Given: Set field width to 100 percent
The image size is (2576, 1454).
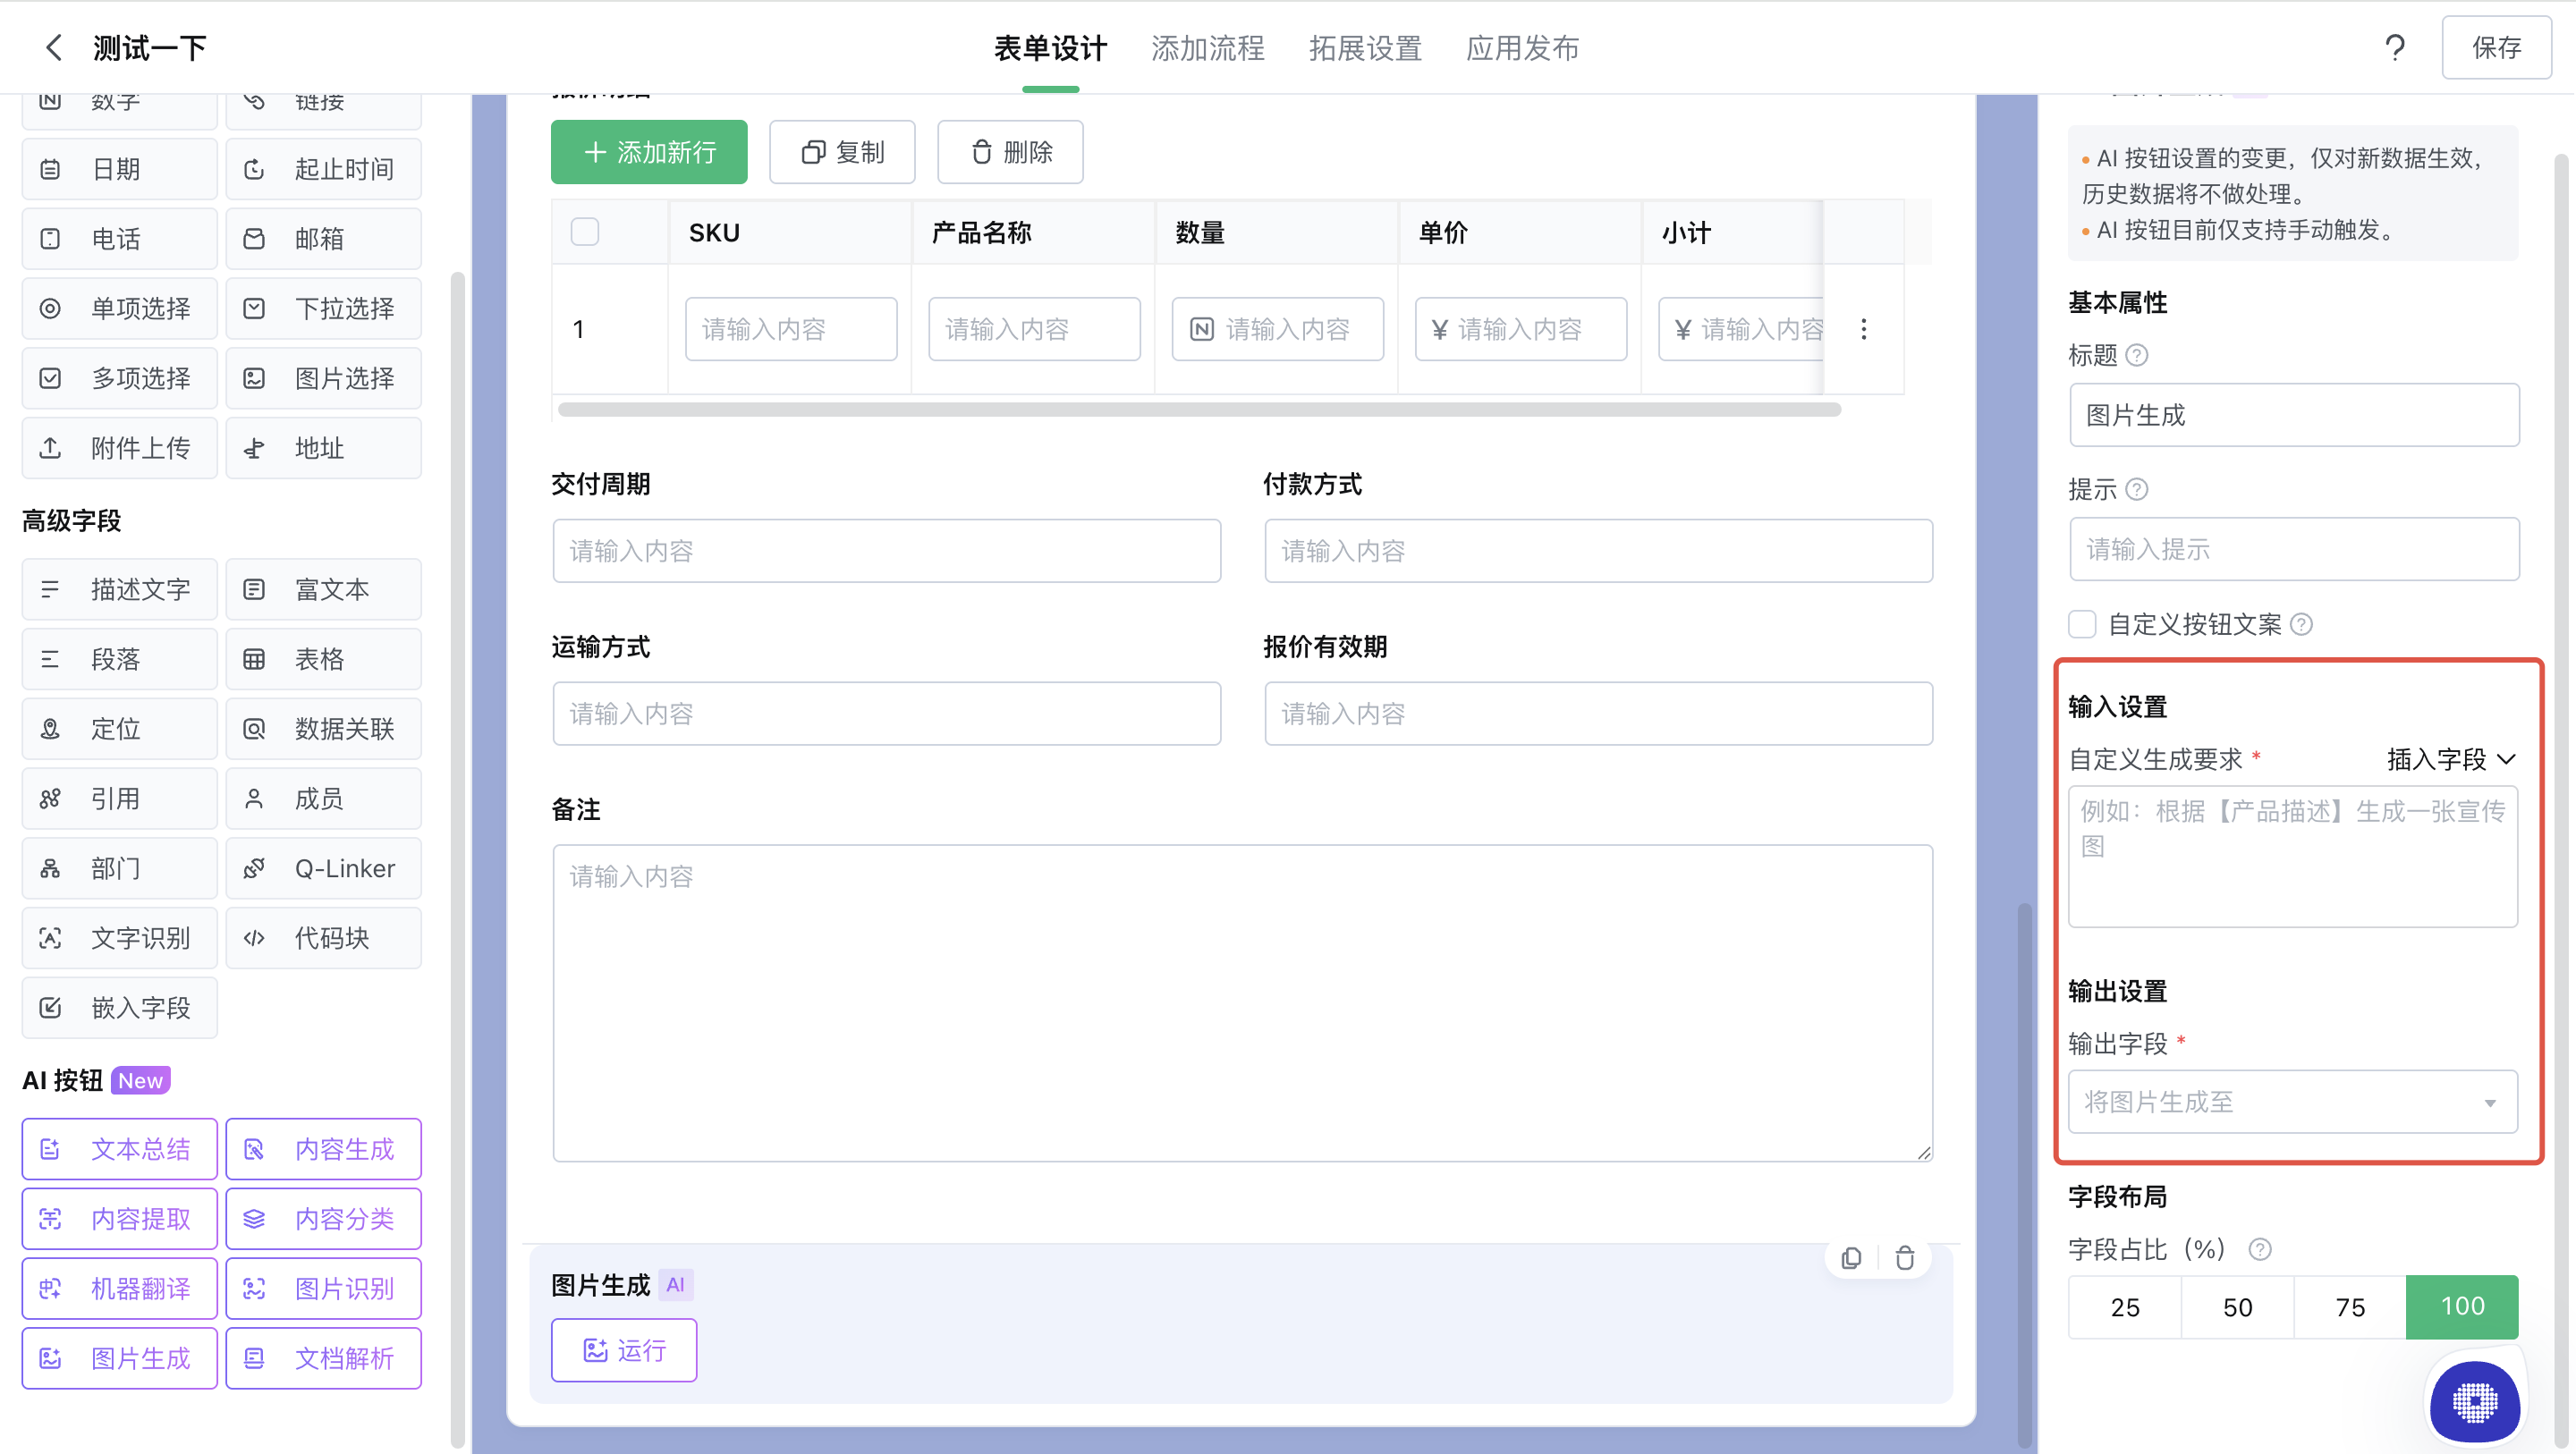Looking at the screenshot, I should click(x=2462, y=1307).
